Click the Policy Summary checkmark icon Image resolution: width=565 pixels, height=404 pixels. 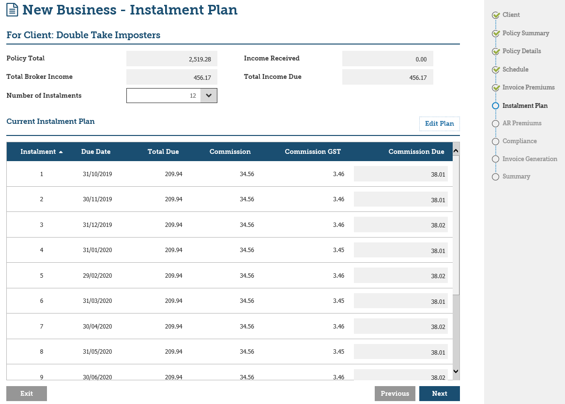coord(495,33)
